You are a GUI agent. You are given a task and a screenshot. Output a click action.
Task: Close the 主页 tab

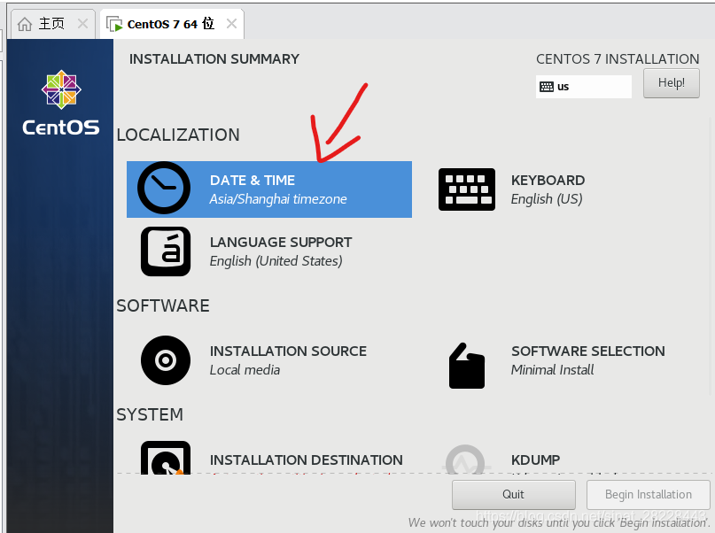[x=82, y=23]
